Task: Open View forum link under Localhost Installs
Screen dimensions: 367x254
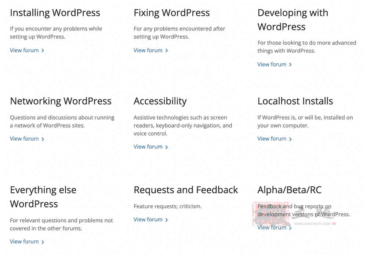Action: pos(275,139)
